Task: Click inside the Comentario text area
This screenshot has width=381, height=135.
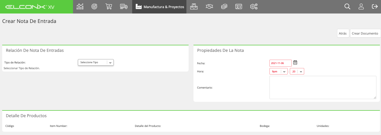Action: tap(323, 87)
